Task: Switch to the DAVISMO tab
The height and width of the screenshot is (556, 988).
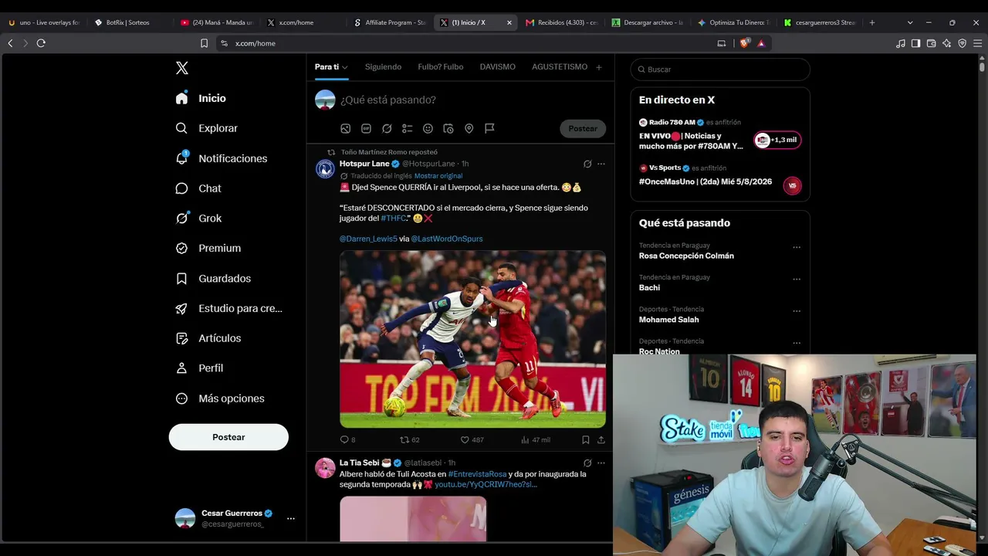Action: pyautogui.click(x=497, y=67)
